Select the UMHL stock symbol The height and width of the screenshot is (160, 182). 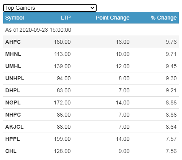tap(13, 66)
